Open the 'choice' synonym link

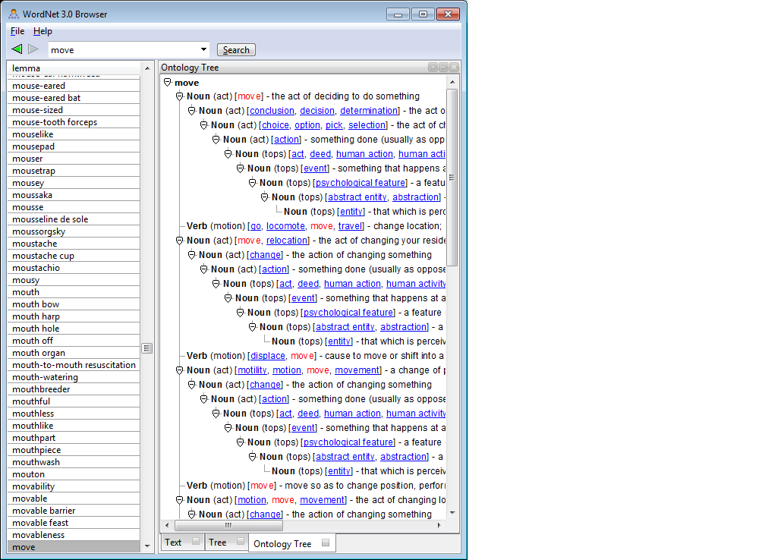pyautogui.click(x=275, y=125)
